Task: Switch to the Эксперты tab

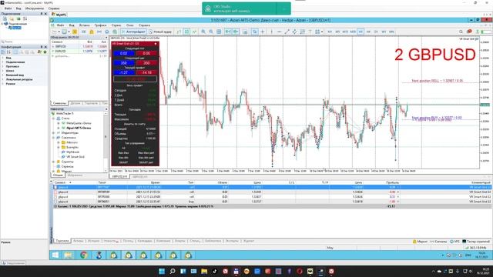Action: pyautogui.click(x=233, y=241)
